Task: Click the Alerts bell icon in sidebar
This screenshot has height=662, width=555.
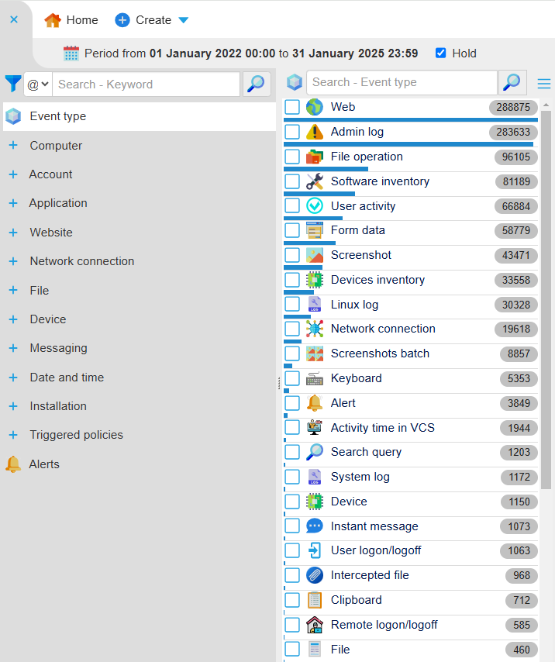Action: (12, 464)
